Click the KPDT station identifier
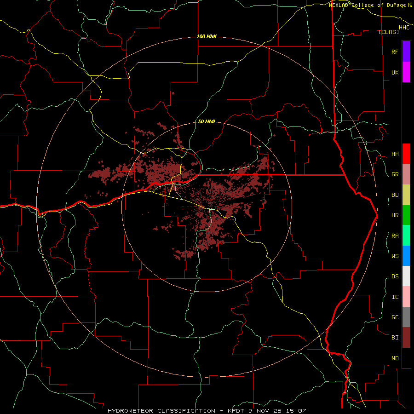Image resolution: width=414 pixels, height=414 pixels. [x=236, y=411]
